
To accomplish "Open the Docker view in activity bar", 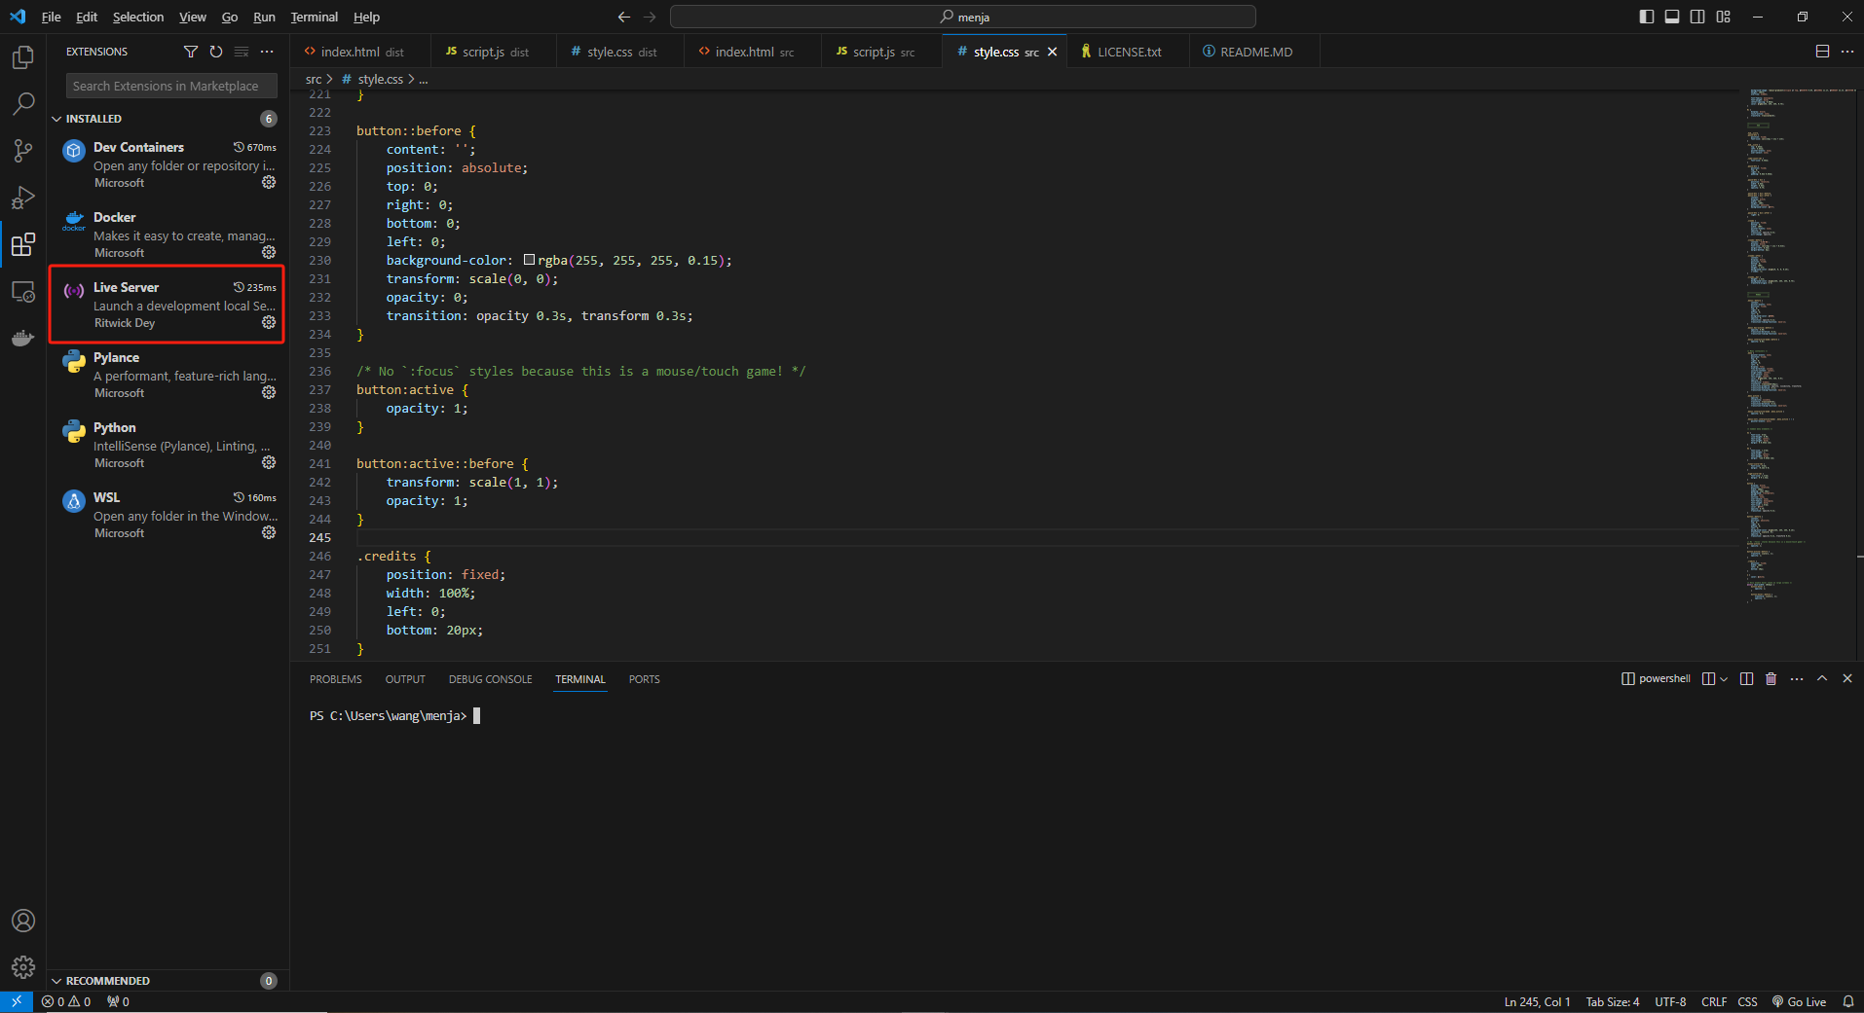I will pos(23,338).
